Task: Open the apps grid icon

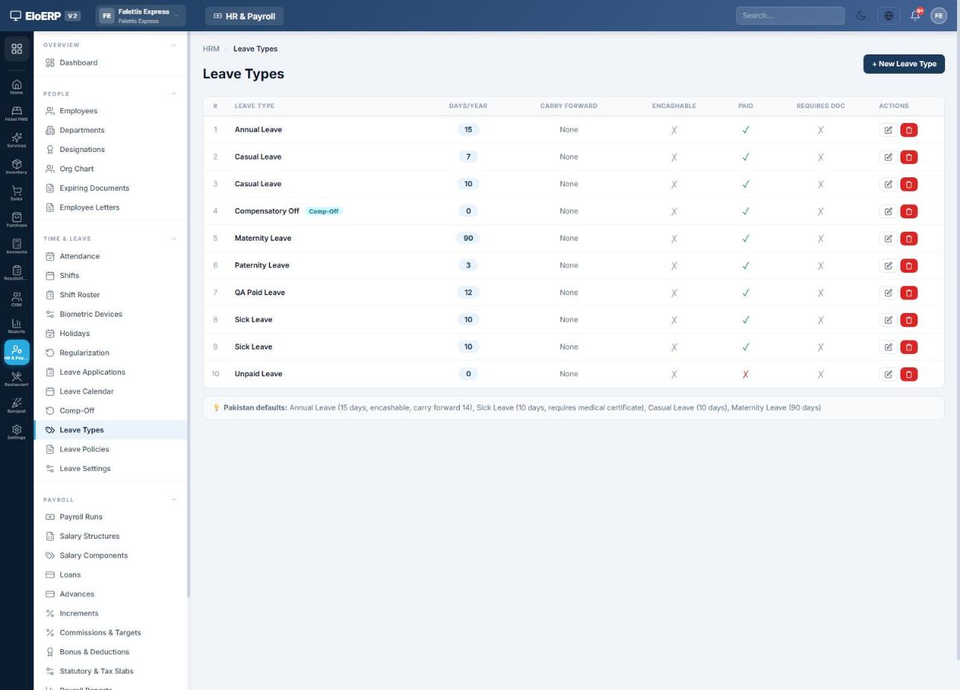Action: pos(16,49)
